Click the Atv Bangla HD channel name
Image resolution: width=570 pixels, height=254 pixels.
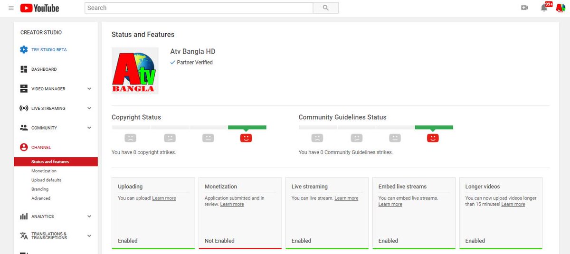[193, 51]
